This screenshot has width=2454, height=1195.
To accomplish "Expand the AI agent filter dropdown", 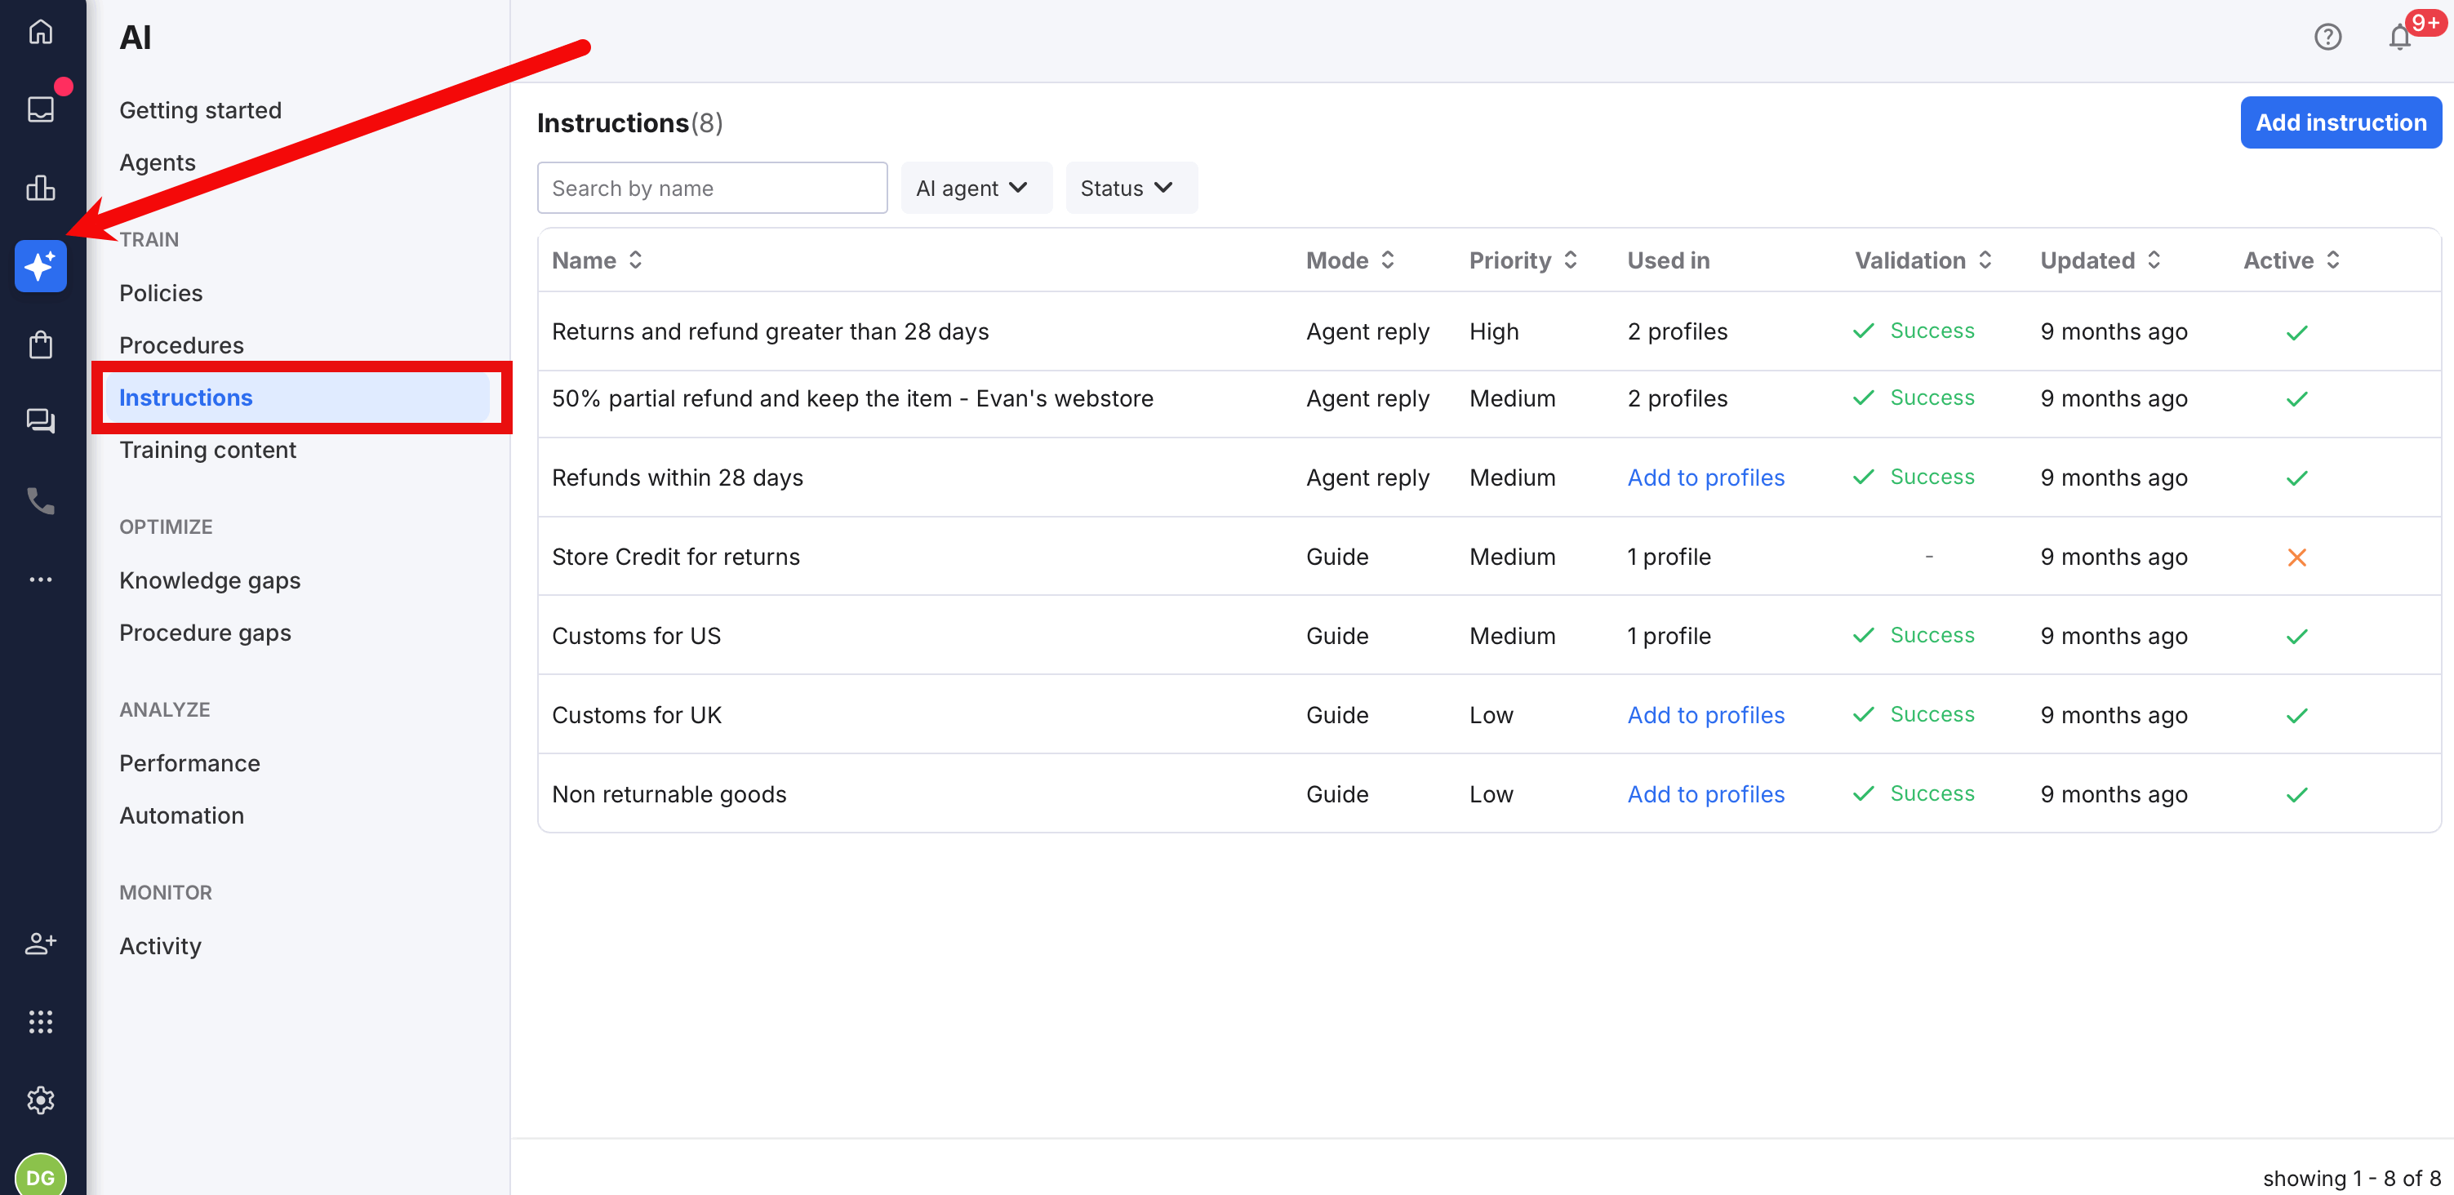I will coord(976,189).
